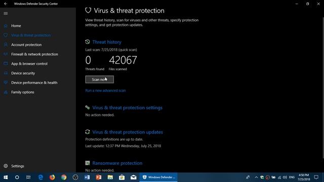The height and width of the screenshot is (182, 324).
Task: Click the refresh icon beside protection updates
Action: tap(88, 132)
